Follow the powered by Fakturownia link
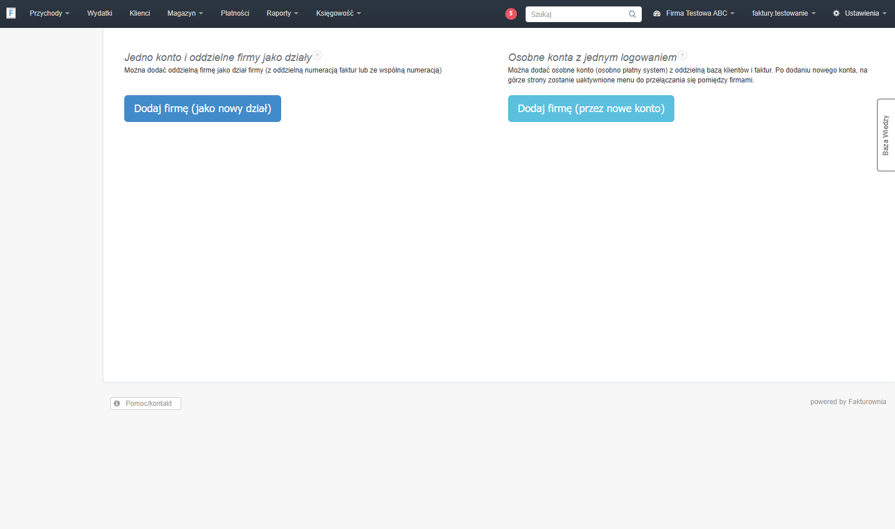 (848, 402)
